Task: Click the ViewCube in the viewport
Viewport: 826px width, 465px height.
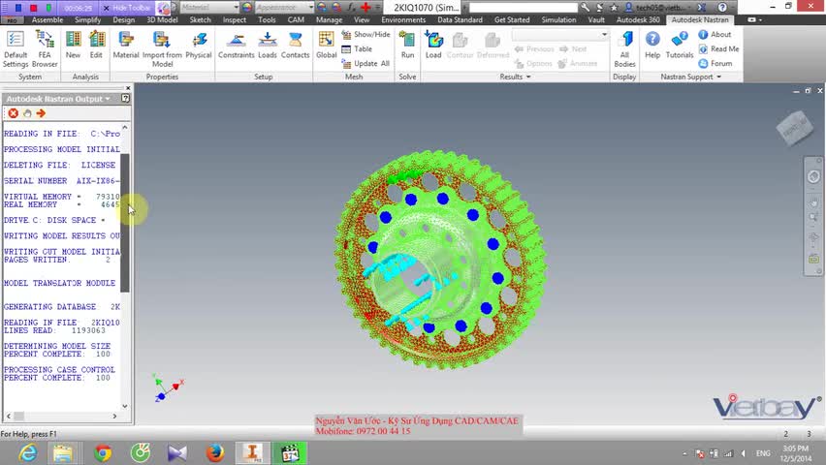Action: point(795,128)
